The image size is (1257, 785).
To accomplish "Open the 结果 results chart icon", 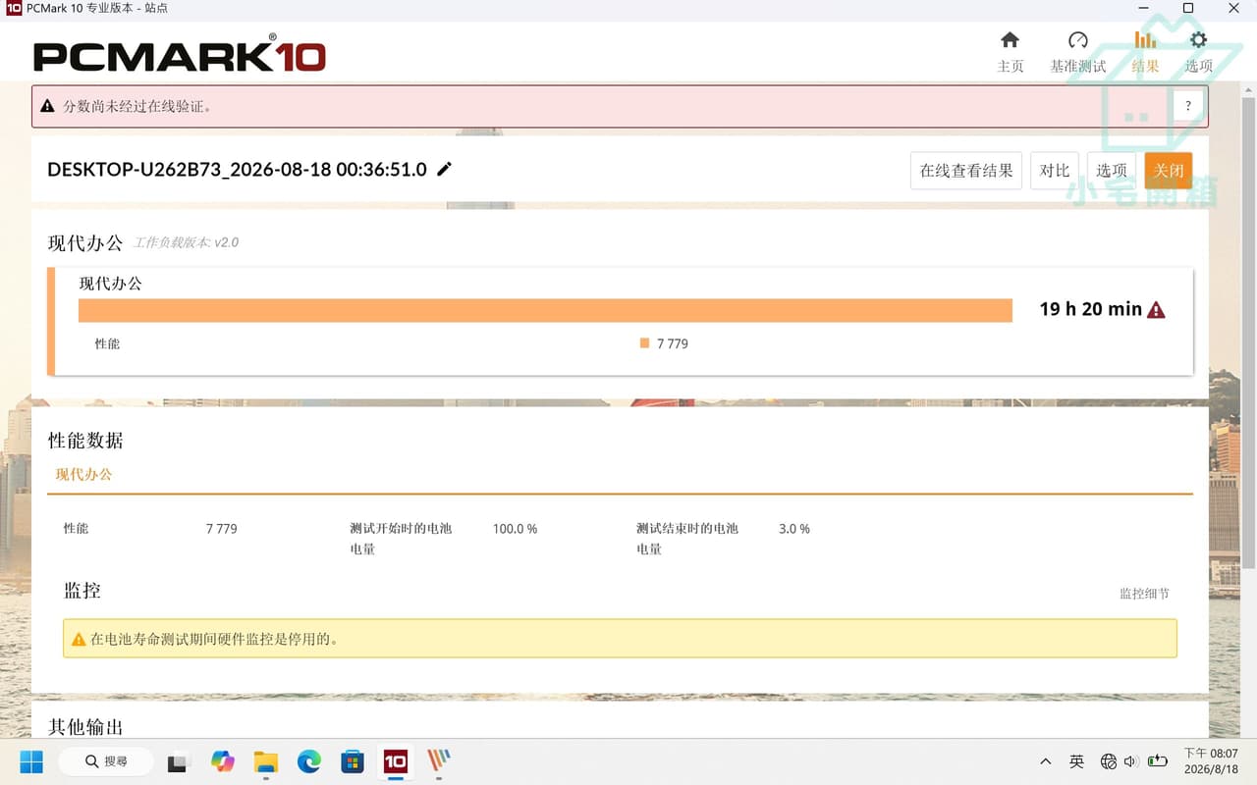I will [1145, 40].
